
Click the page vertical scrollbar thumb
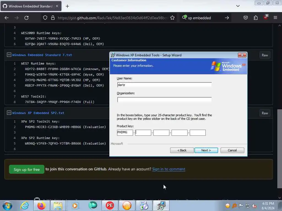(279, 149)
